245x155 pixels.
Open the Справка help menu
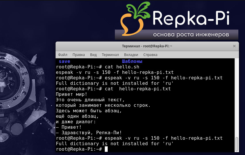pyautogui.click(x=150, y=55)
